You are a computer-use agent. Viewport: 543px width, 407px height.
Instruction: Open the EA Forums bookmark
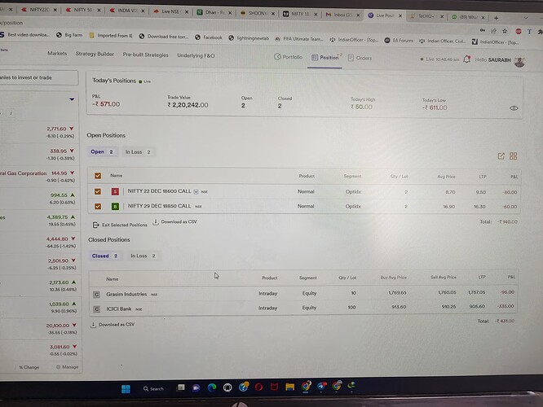pos(399,41)
